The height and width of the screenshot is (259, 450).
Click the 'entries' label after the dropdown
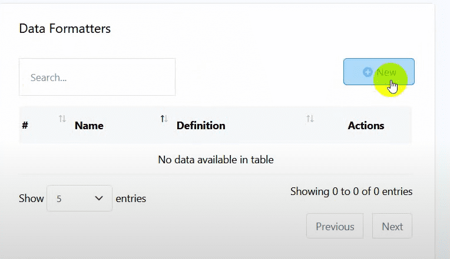[x=131, y=199]
